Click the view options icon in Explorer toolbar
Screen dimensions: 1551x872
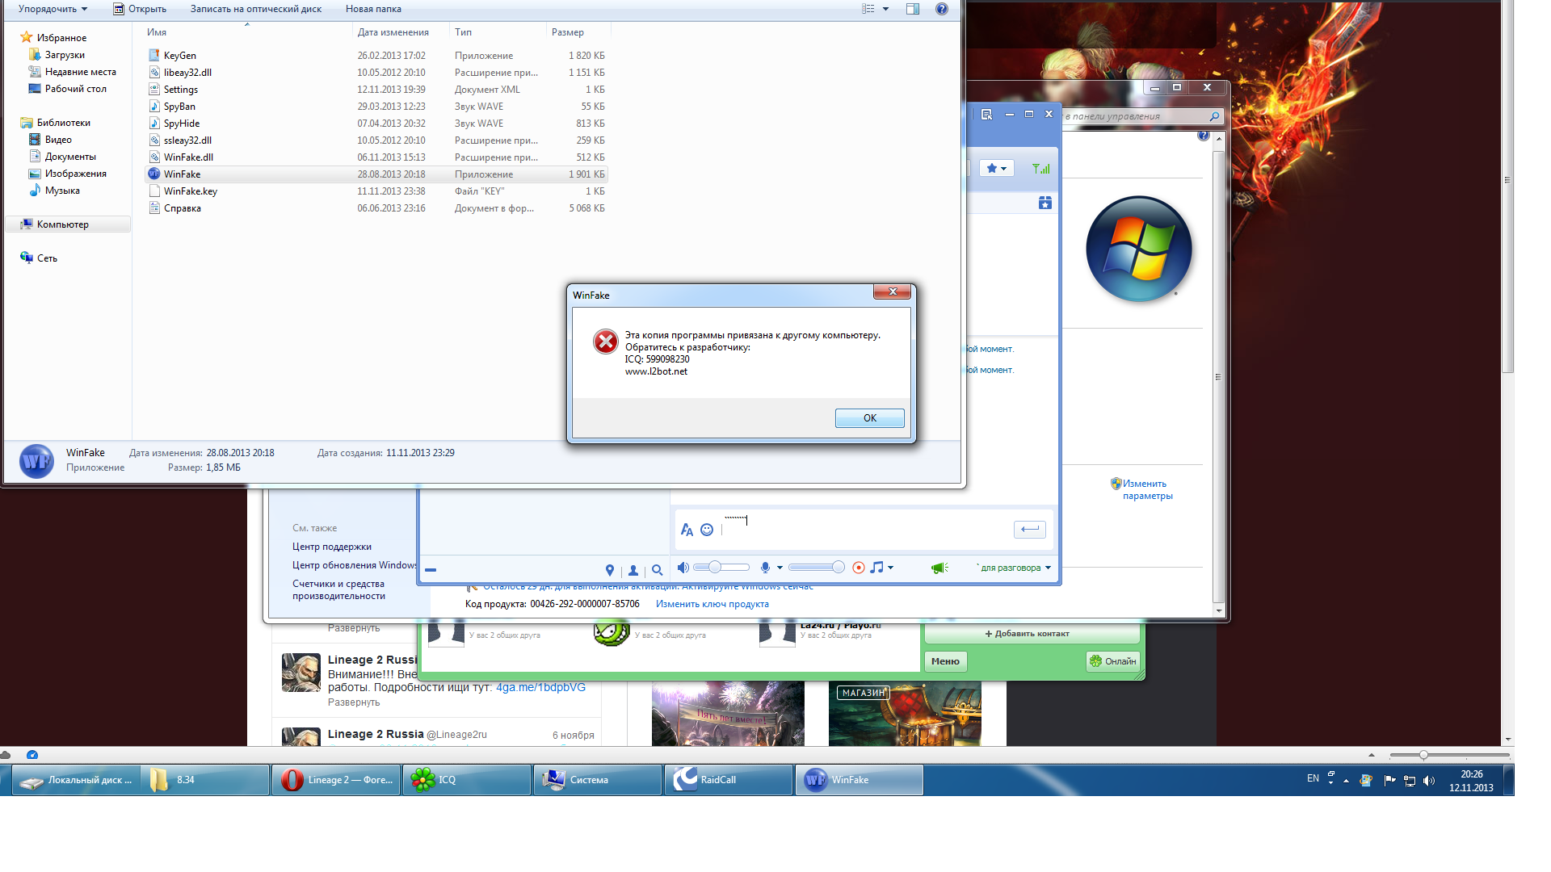click(868, 9)
